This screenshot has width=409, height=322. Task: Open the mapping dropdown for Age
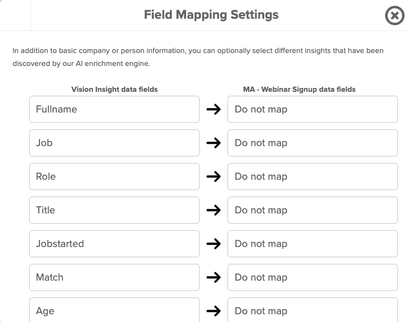(x=313, y=310)
